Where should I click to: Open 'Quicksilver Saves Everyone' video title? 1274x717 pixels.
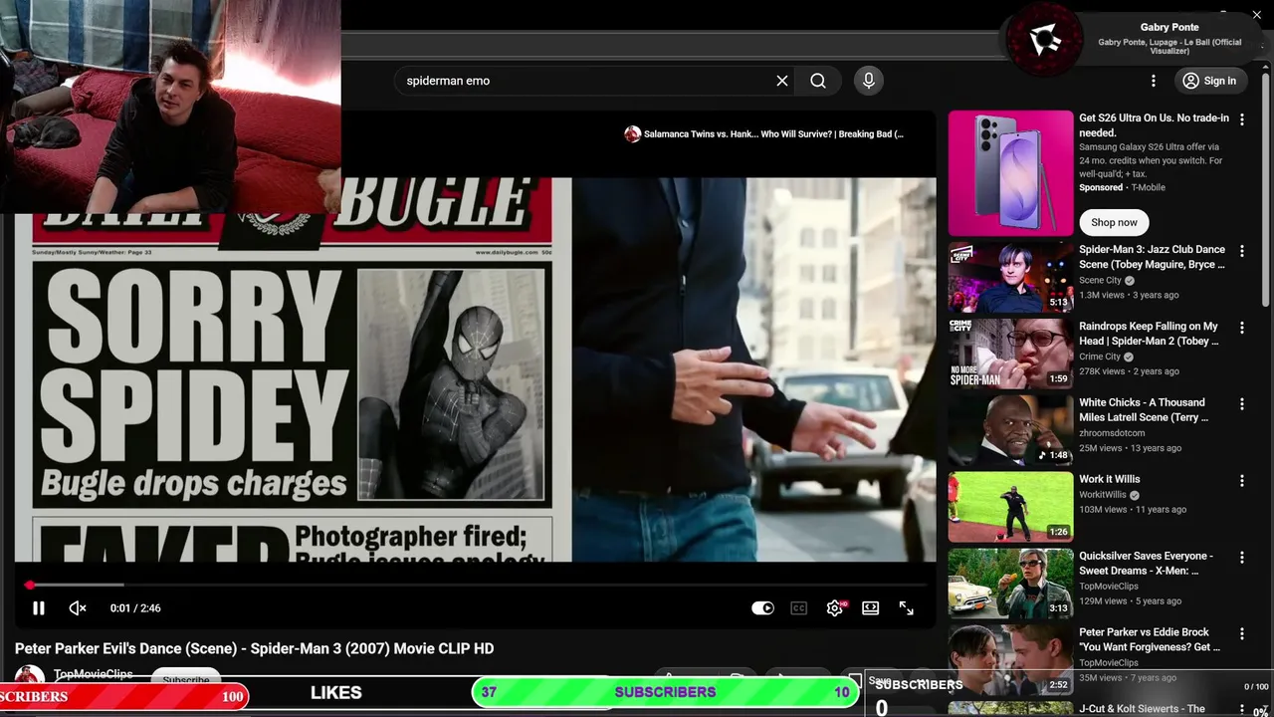click(x=1146, y=564)
